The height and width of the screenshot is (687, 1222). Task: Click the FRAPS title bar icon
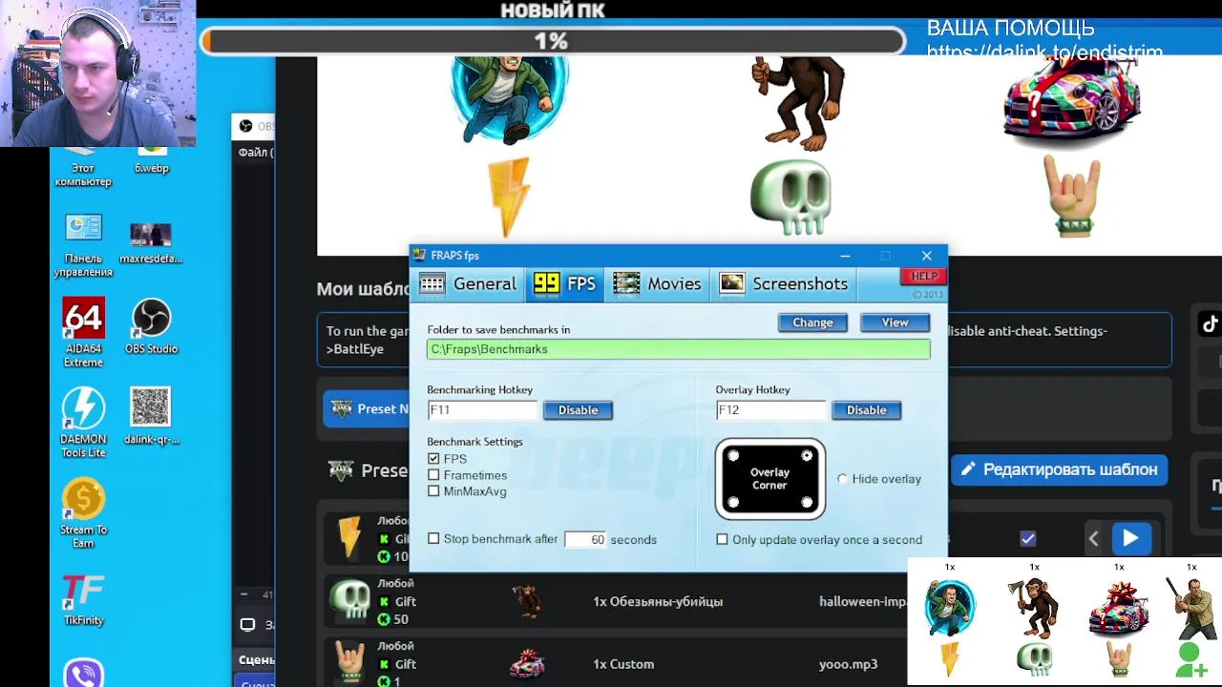(420, 256)
